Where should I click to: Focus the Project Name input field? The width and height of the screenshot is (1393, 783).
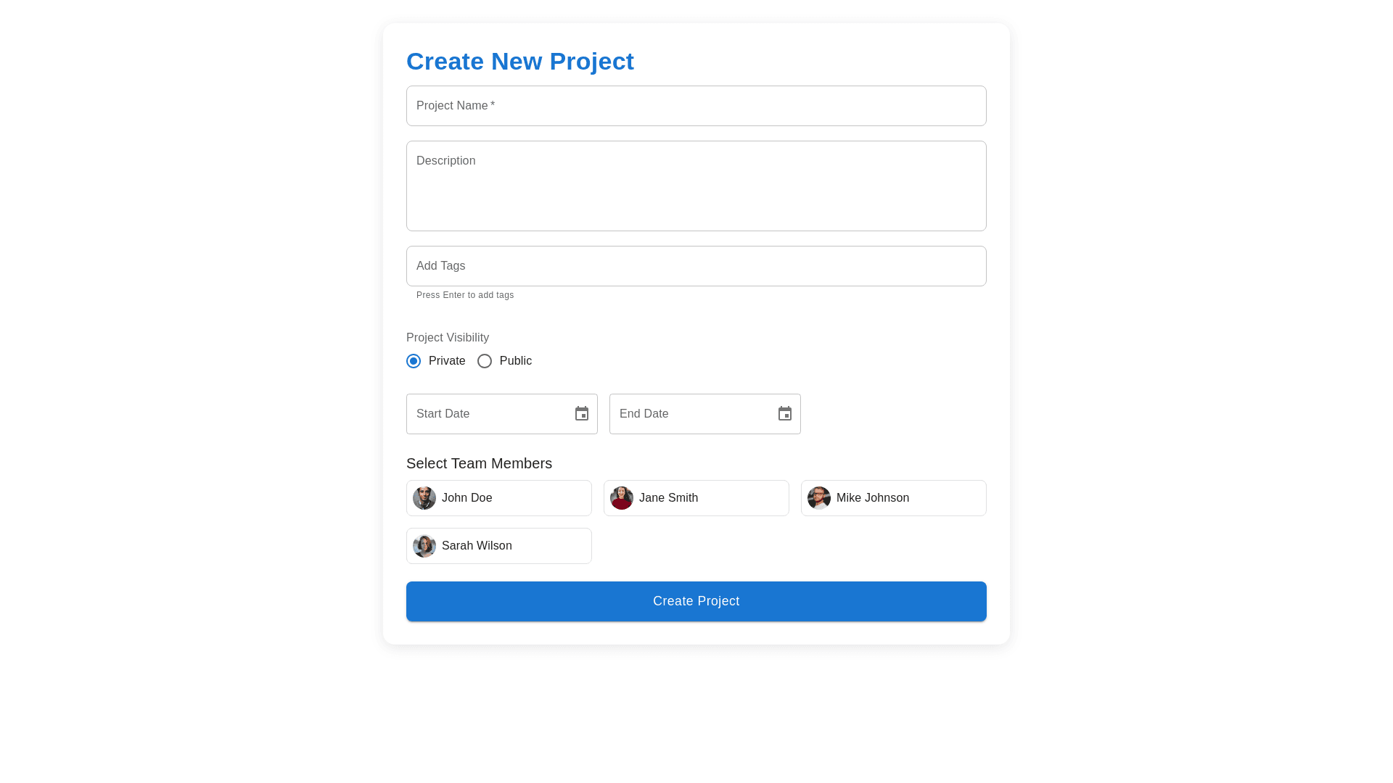coord(696,106)
